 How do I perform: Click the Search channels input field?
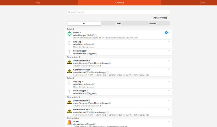tap(119, 12)
